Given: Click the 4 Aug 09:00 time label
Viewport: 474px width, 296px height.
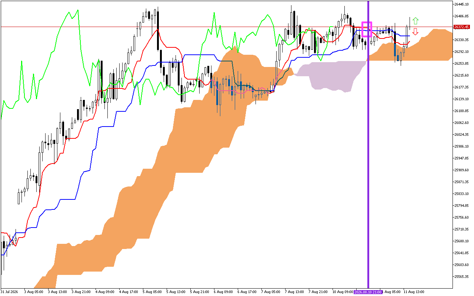Looking at the screenshot, I should 105,292.
